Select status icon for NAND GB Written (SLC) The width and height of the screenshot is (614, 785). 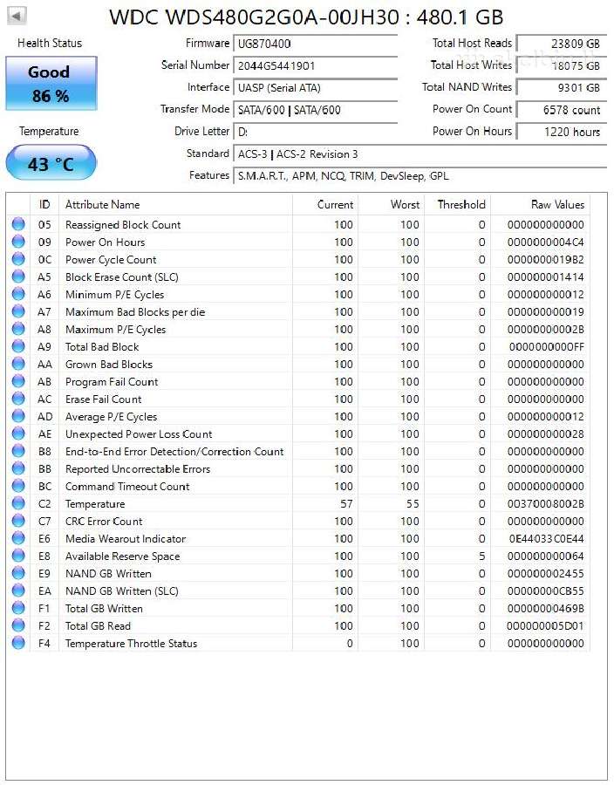[x=18, y=590]
